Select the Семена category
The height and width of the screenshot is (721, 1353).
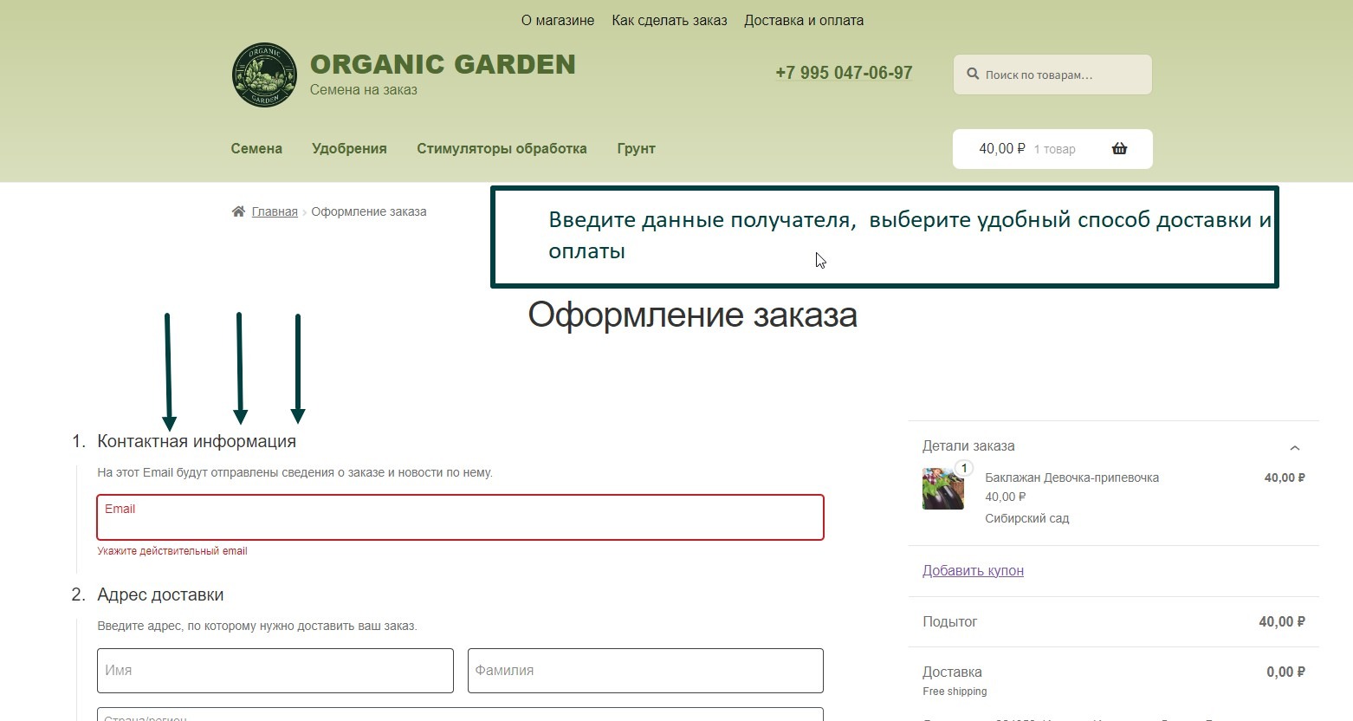coord(256,148)
